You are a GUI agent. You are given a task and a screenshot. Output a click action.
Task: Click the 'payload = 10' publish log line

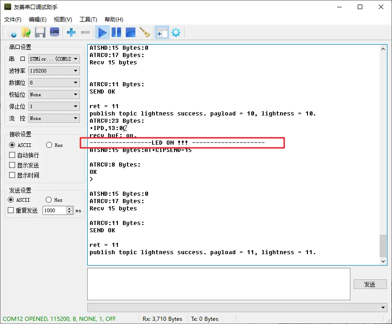click(202, 114)
